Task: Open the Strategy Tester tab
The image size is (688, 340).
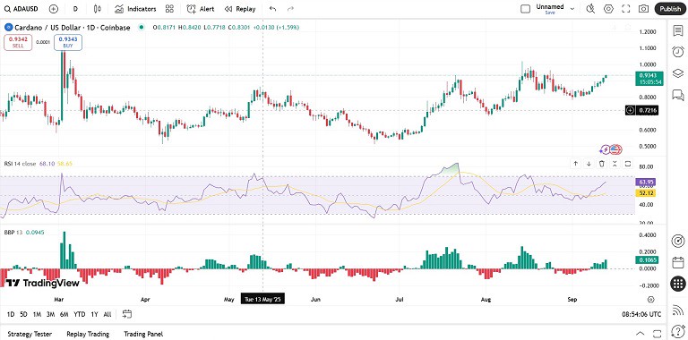Action: [x=30, y=334]
